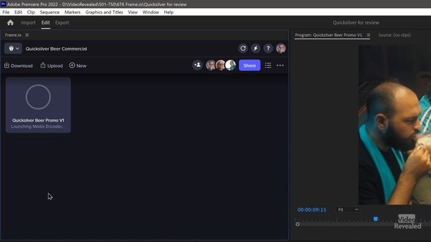Image resolution: width=431 pixels, height=242 pixels.
Task: Open the Frame.io panel menu icon
Action: pyautogui.click(x=27, y=35)
